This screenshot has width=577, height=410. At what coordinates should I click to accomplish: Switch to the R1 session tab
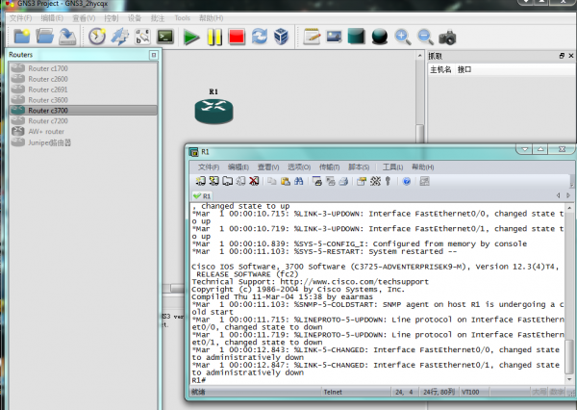tap(202, 196)
